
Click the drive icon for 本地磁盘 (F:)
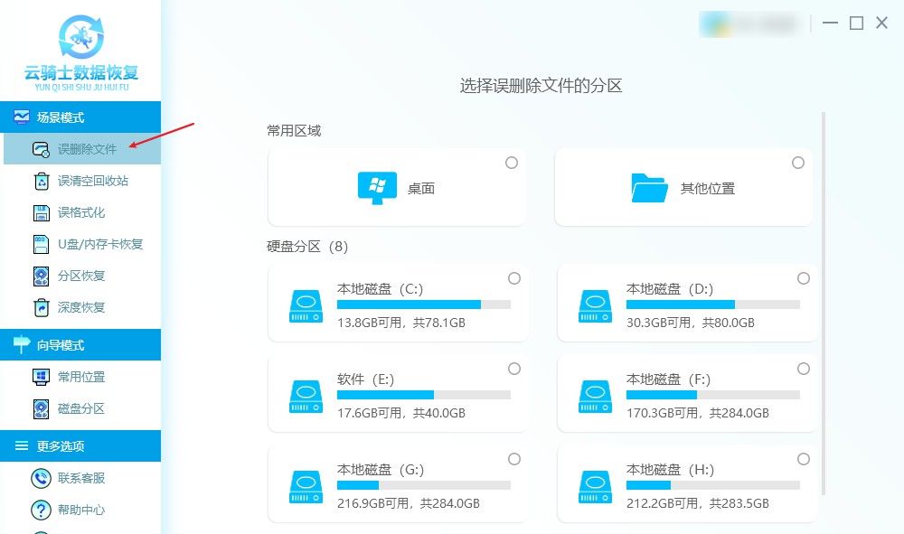tap(595, 397)
